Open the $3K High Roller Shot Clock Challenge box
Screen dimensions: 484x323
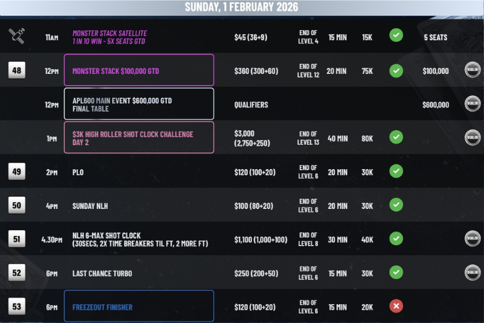pyautogui.click(x=138, y=137)
